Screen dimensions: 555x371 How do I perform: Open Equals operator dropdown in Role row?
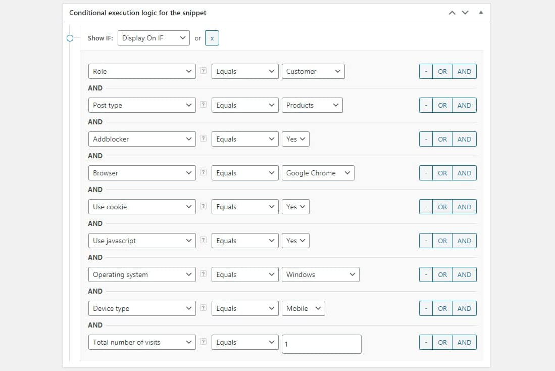point(245,71)
